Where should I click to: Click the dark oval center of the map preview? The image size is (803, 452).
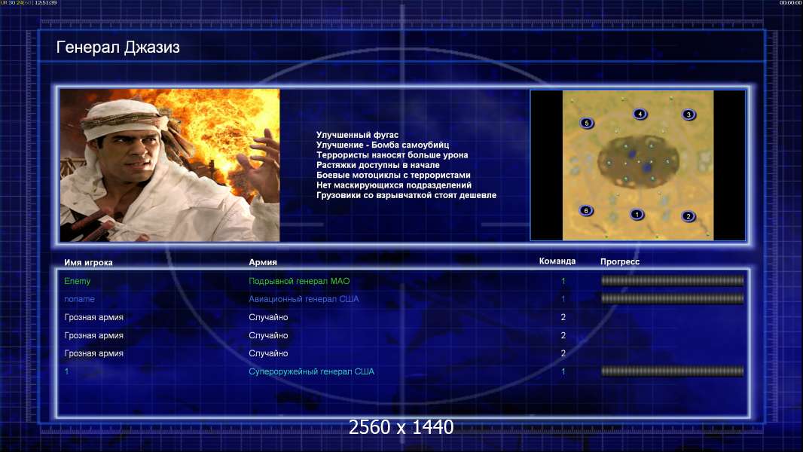638,160
